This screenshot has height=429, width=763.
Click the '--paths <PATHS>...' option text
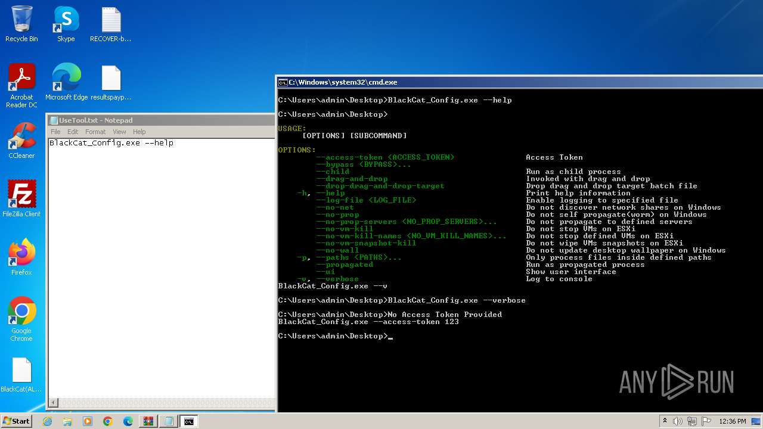click(359, 257)
